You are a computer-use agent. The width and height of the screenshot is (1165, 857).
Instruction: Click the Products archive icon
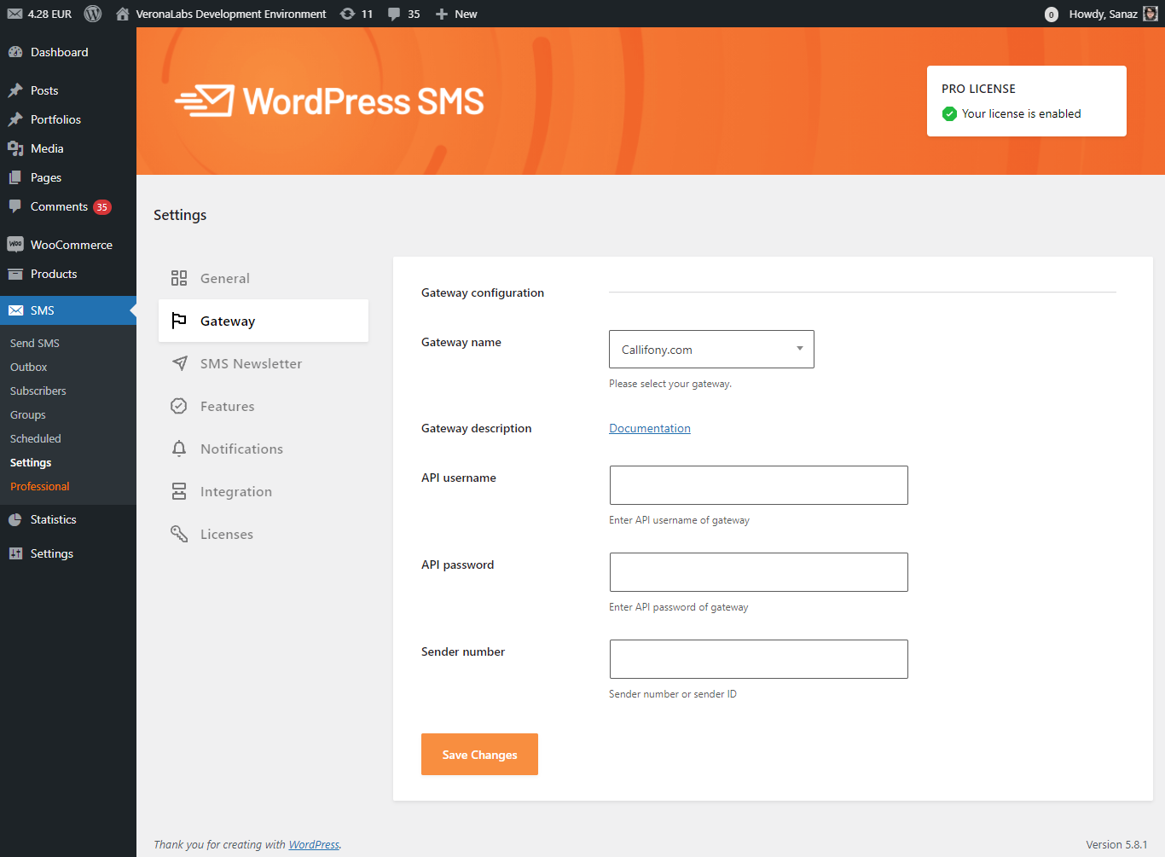coord(15,274)
